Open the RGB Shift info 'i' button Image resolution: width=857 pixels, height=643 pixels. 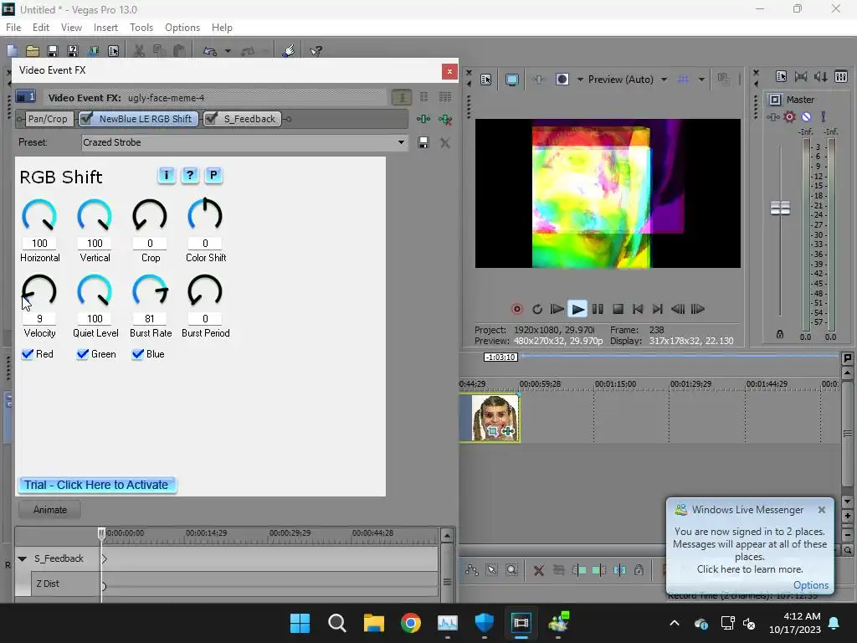tap(167, 175)
